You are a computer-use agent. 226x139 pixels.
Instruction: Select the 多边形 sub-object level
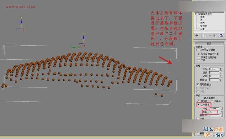pyautogui.click(x=203, y=26)
